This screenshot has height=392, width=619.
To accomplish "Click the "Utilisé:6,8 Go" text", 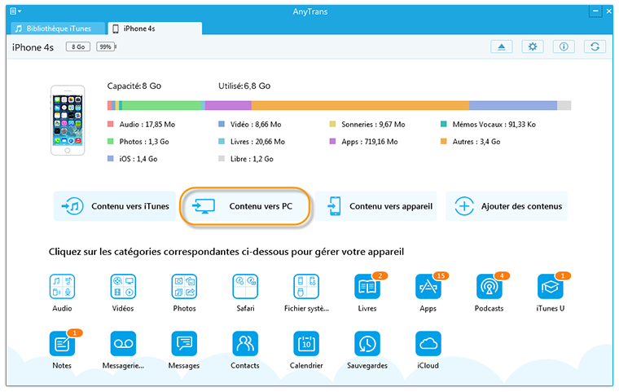I will coord(244,86).
